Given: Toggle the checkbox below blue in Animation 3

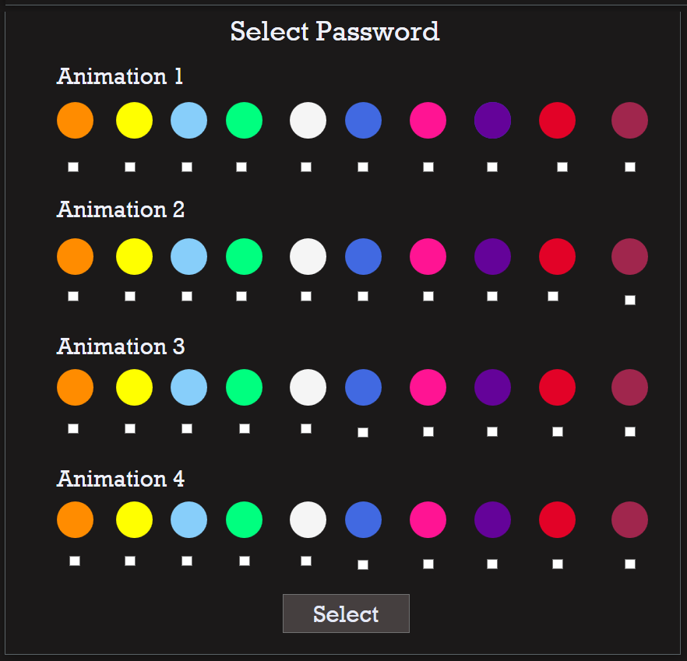Looking at the screenshot, I should 363,432.
